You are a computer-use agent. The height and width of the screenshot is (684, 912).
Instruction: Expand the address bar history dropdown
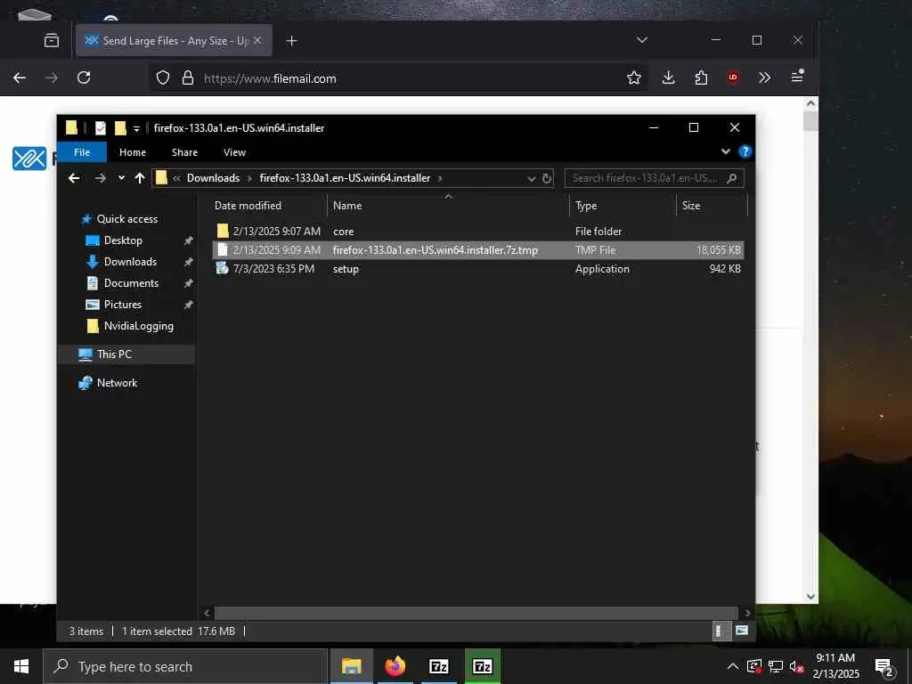(531, 178)
